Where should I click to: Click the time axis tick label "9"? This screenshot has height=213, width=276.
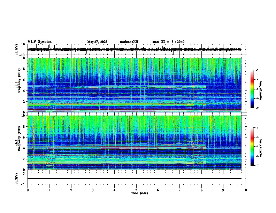pyautogui.click(x=223, y=190)
